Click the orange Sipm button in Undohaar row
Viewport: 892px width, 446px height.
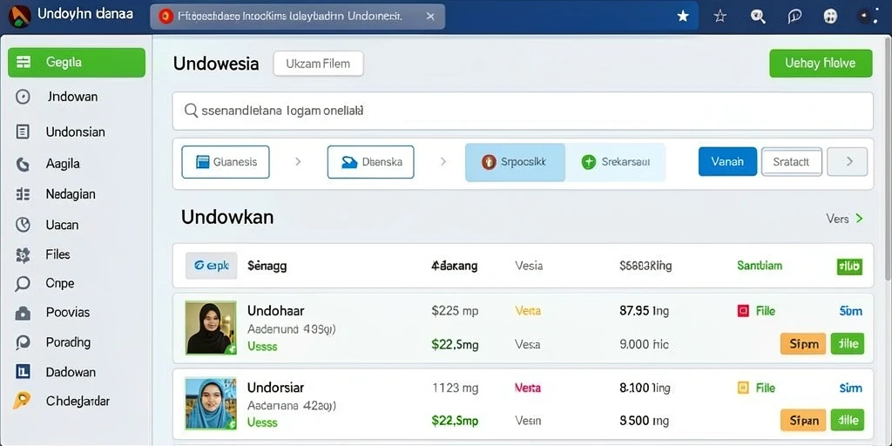tap(803, 343)
